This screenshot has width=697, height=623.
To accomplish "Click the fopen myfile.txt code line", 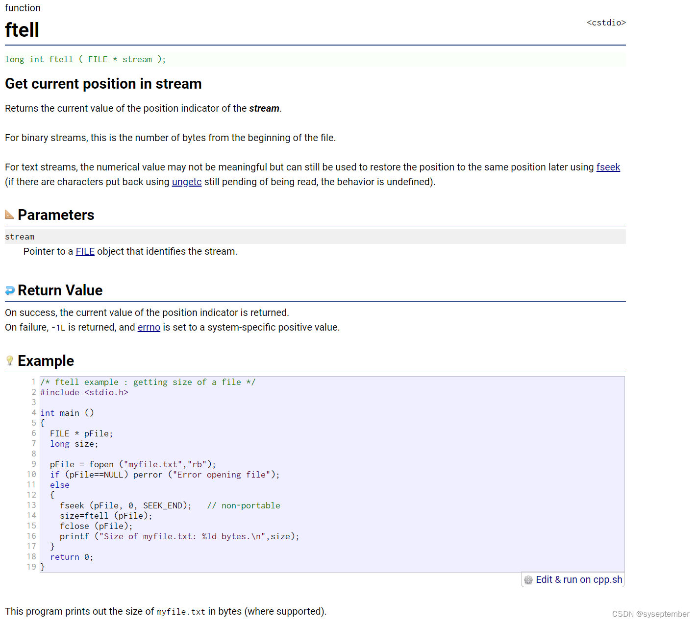I will [133, 464].
